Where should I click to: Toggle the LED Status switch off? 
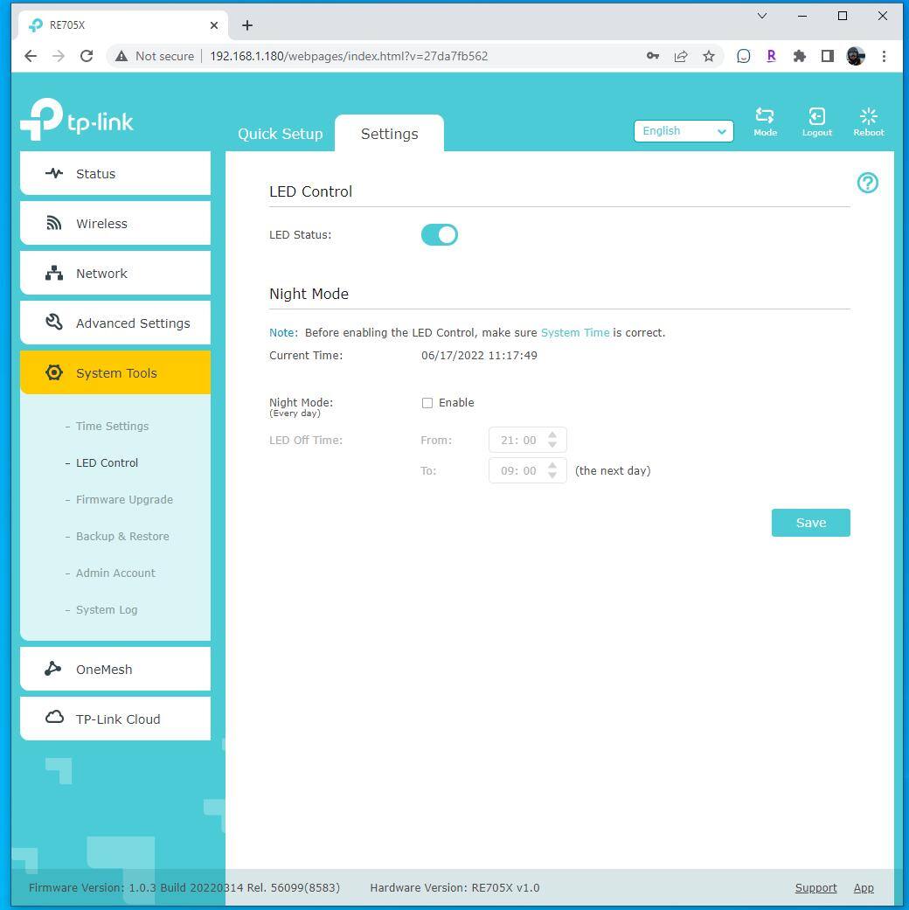click(x=439, y=235)
